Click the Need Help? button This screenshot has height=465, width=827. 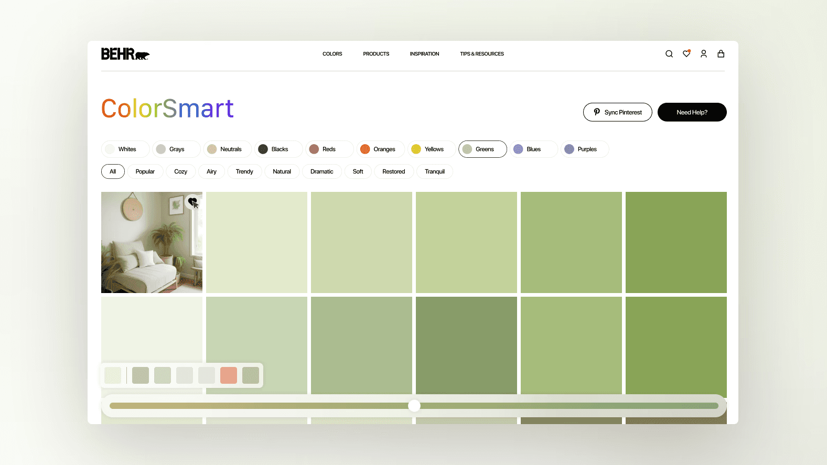point(692,112)
